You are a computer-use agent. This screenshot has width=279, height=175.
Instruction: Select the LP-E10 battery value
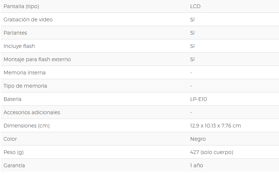[x=198, y=99]
